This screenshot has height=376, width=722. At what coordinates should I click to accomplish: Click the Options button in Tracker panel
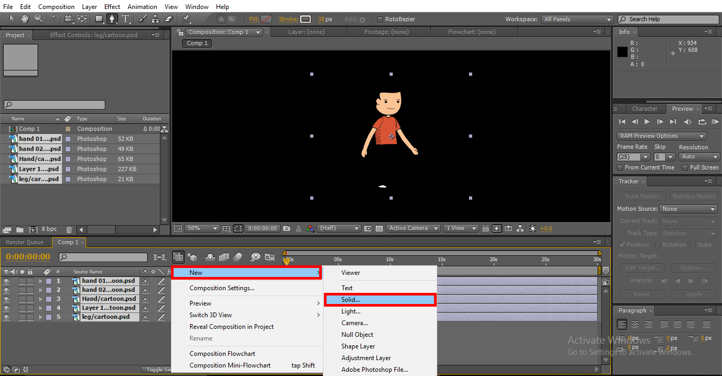[693, 267]
